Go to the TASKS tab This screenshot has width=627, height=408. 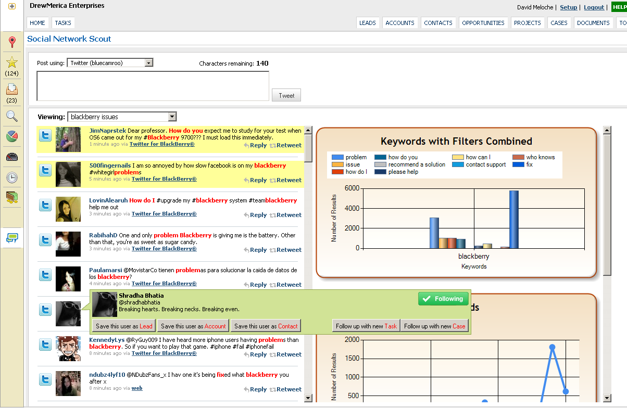point(63,23)
